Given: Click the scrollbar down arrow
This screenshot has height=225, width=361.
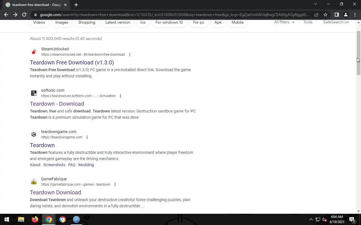Looking at the screenshot, I should point(359,211).
